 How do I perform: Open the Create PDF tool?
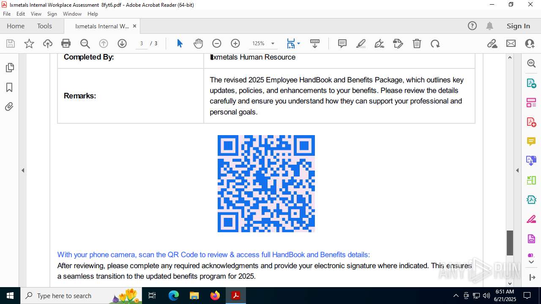point(531,122)
